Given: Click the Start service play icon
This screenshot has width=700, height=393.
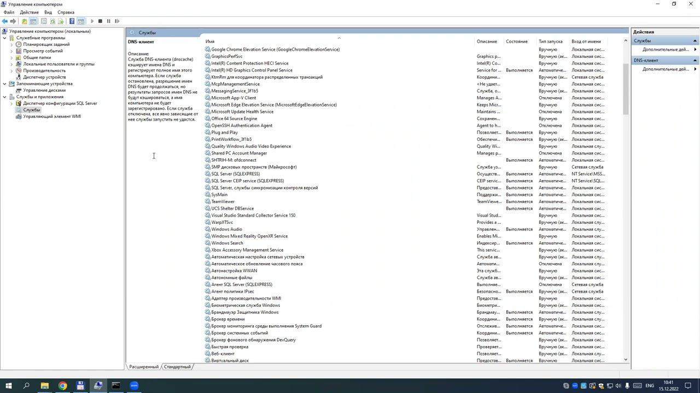Looking at the screenshot, I should [x=92, y=21].
